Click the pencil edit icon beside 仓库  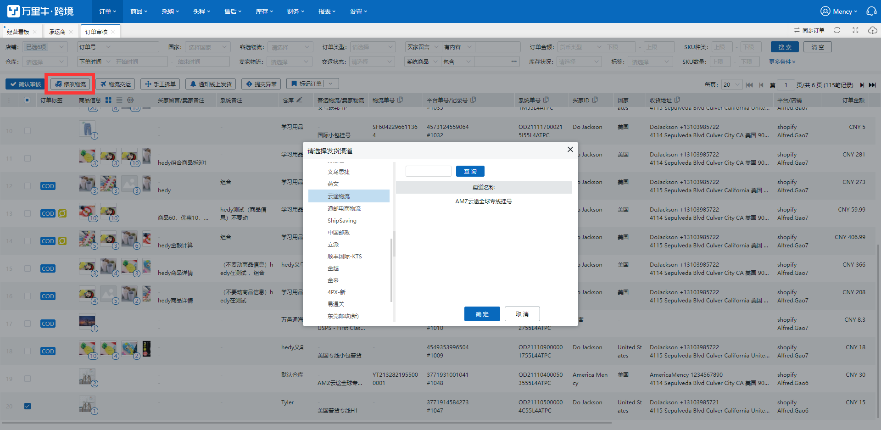tap(299, 100)
